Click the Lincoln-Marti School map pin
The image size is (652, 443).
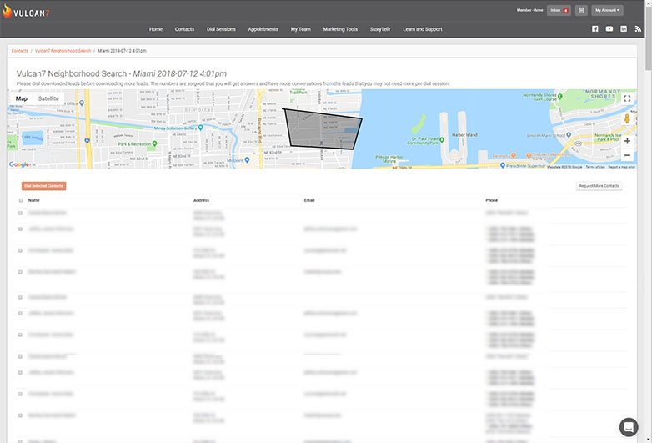coord(569,135)
